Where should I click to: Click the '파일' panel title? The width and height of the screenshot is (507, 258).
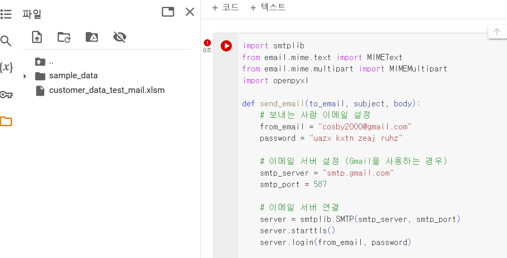pyautogui.click(x=32, y=14)
